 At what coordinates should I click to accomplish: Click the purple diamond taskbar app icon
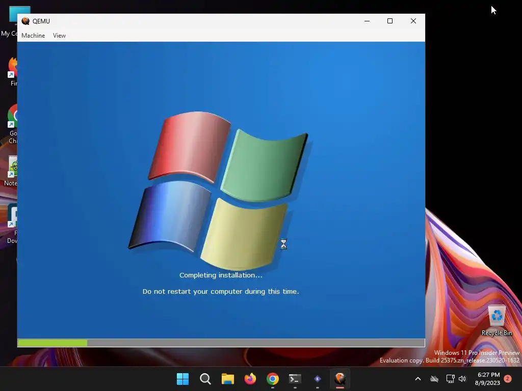point(318,379)
